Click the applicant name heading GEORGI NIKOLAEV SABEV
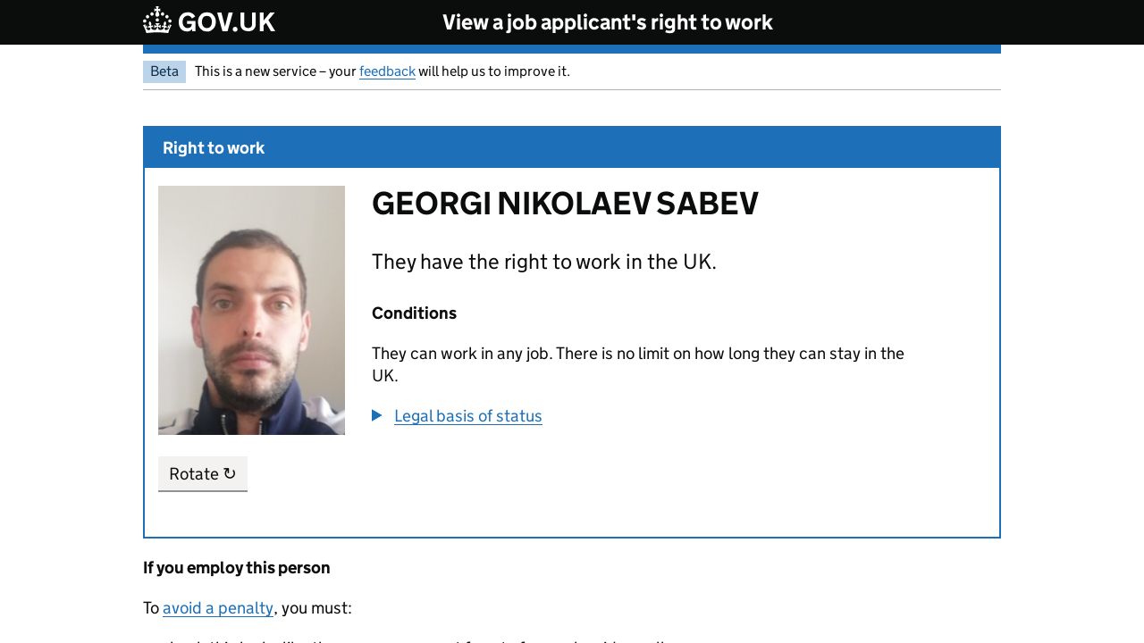 coord(565,204)
